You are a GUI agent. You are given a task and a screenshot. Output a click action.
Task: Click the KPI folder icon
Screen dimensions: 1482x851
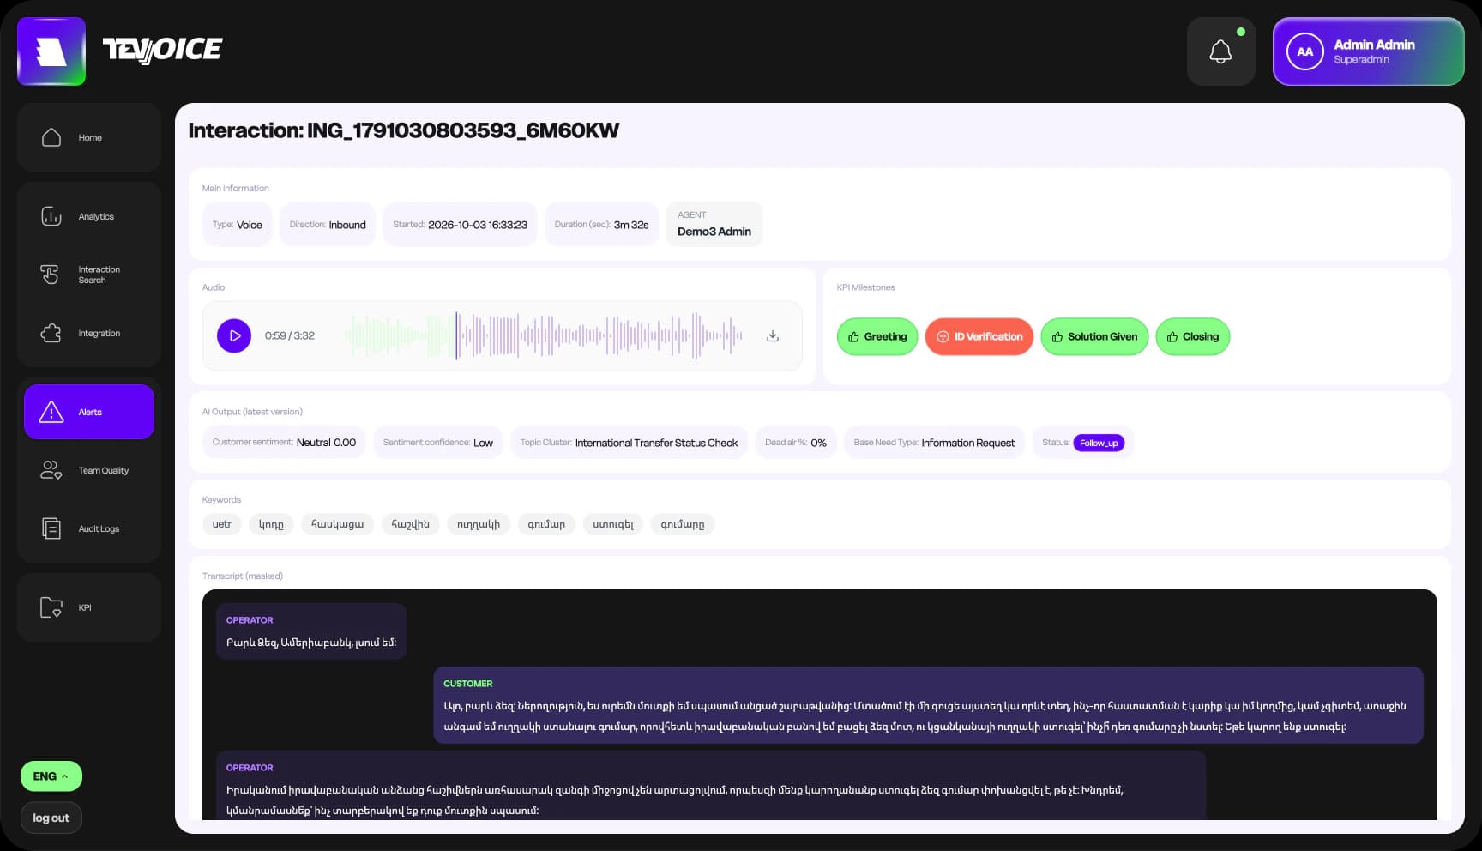click(51, 607)
